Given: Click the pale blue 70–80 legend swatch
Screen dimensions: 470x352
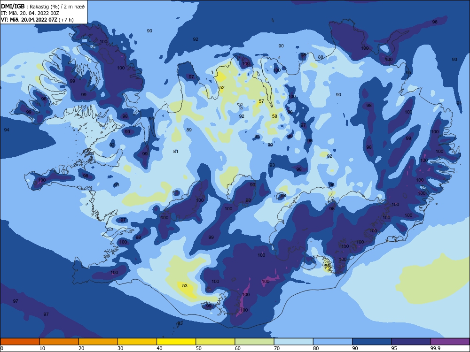Looking at the screenshot, I should coord(294,342).
